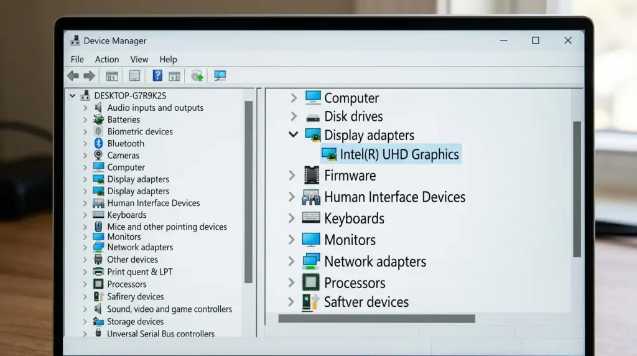
Task: Select the DESKTOP-G7R9K2S computer name
Action: click(131, 95)
